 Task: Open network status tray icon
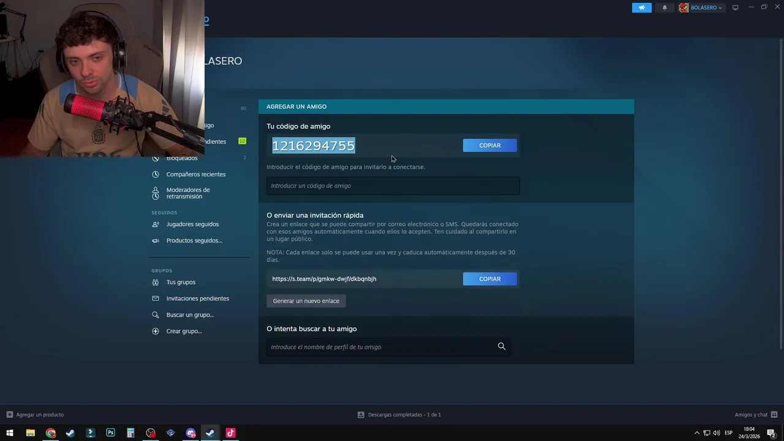pyautogui.click(x=706, y=433)
